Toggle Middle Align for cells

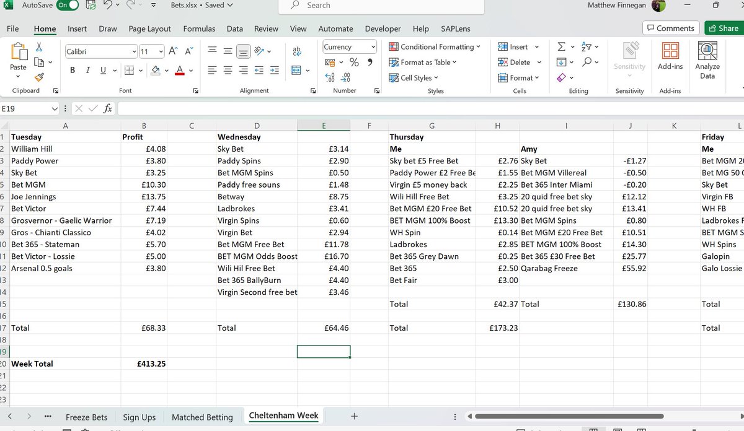point(228,51)
